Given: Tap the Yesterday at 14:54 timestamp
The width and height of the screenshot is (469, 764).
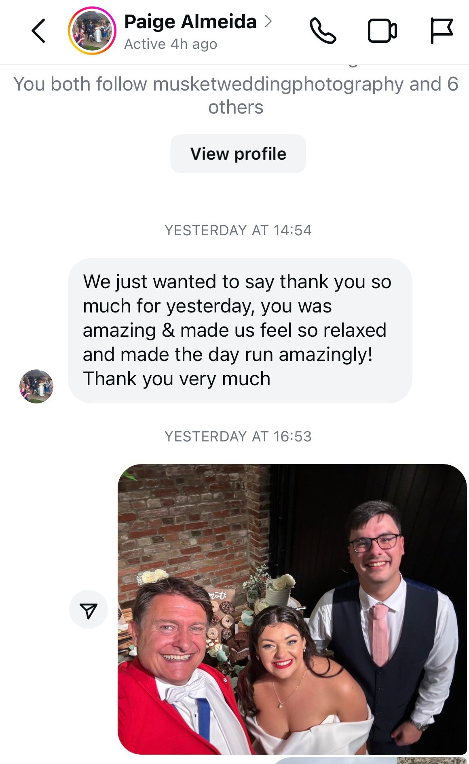Looking at the screenshot, I should 238,230.
